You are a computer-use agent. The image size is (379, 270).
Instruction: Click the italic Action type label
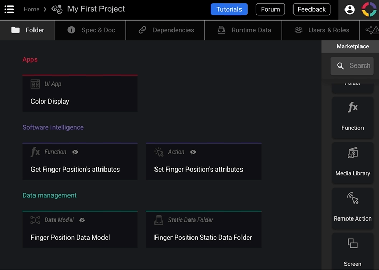[176, 152]
